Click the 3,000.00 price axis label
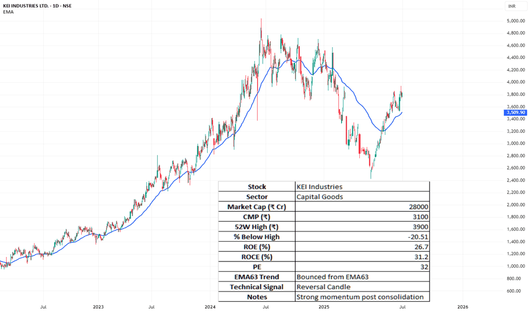The image size is (529, 312). pos(515,144)
